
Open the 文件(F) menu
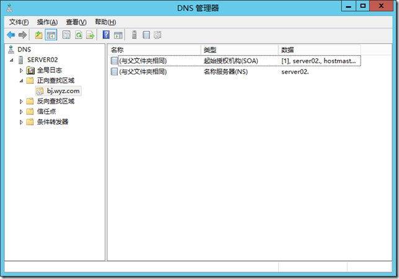point(19,22)
